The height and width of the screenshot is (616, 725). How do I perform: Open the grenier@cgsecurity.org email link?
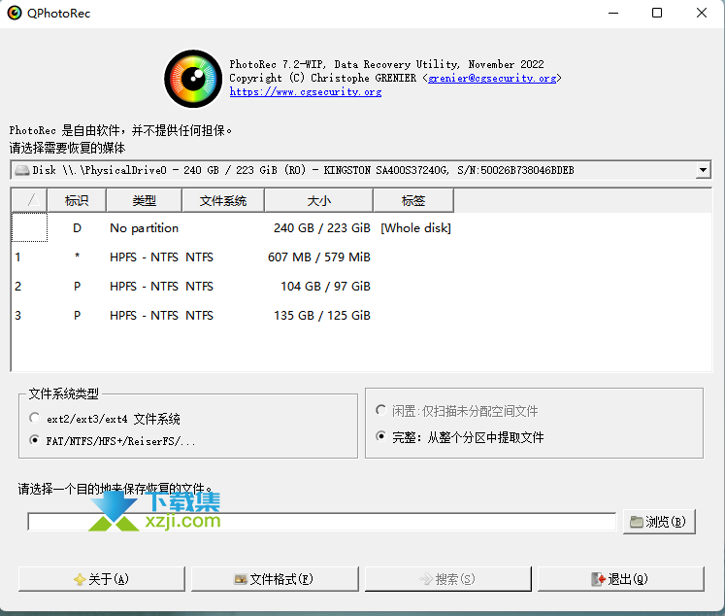point(492,79)
